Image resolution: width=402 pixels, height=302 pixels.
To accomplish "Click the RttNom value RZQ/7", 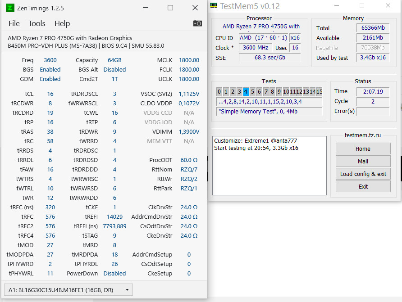I will (189, 170).
